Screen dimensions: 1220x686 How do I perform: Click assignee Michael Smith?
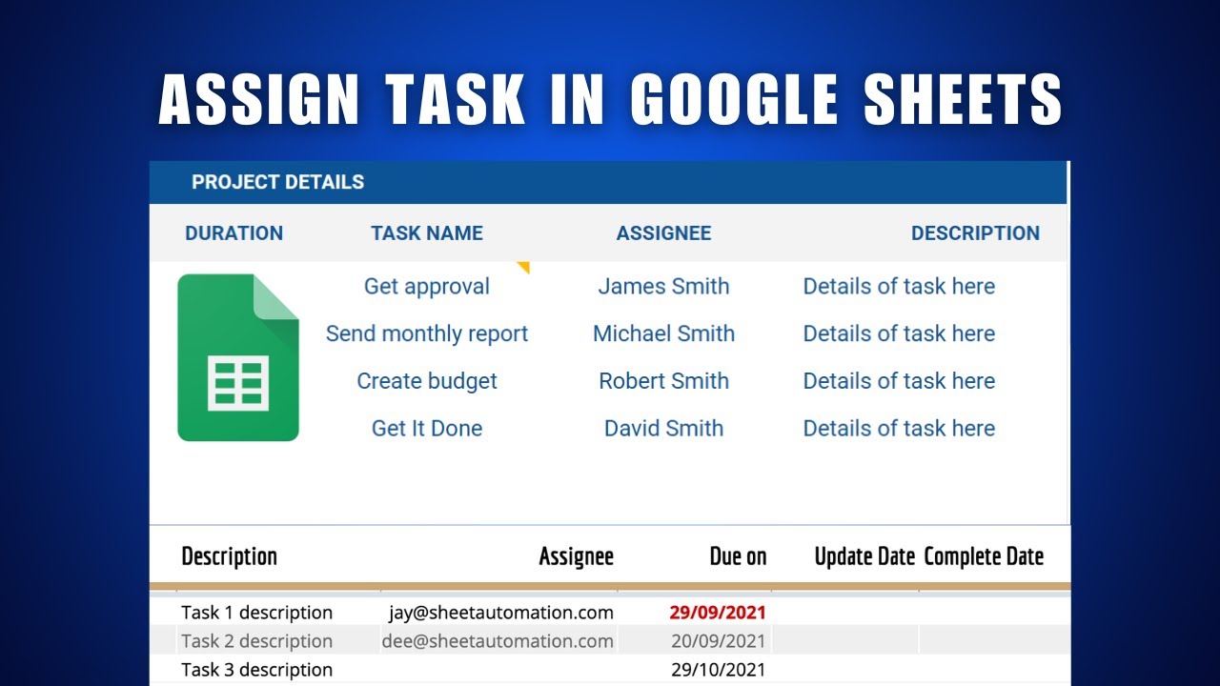(x=663, y=334)
